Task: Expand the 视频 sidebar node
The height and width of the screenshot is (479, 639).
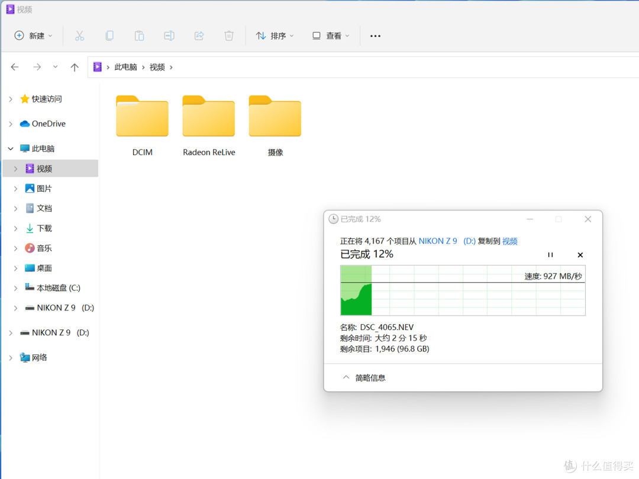Action: pyautogui.click(x=15, y=169)
